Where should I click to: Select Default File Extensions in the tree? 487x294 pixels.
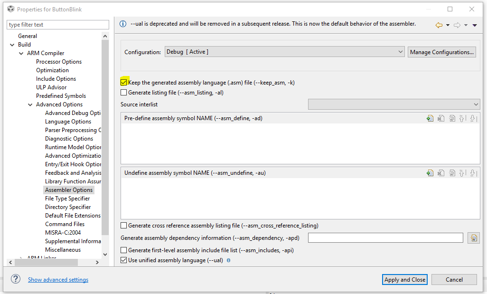click(73, 216)
